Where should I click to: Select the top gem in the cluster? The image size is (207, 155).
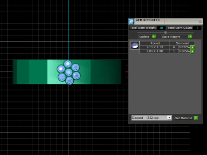click(x=68, y=64)
